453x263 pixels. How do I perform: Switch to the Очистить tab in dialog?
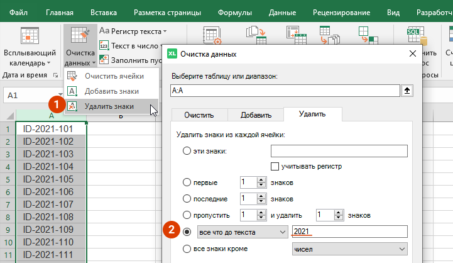point(199,115)
